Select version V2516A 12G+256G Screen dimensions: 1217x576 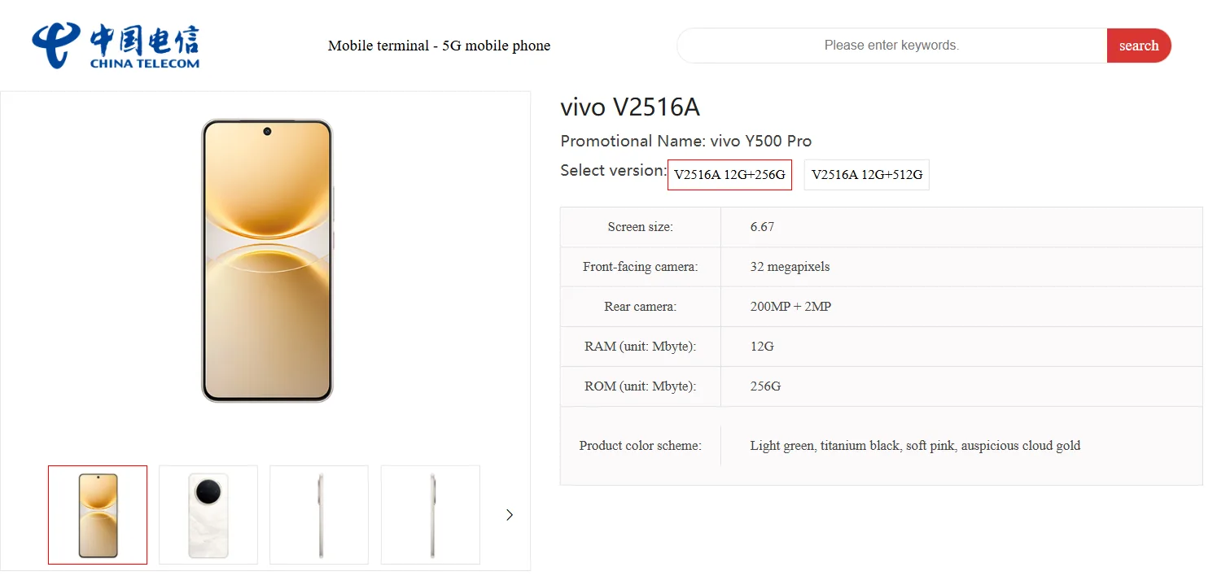tap(729, 174)
